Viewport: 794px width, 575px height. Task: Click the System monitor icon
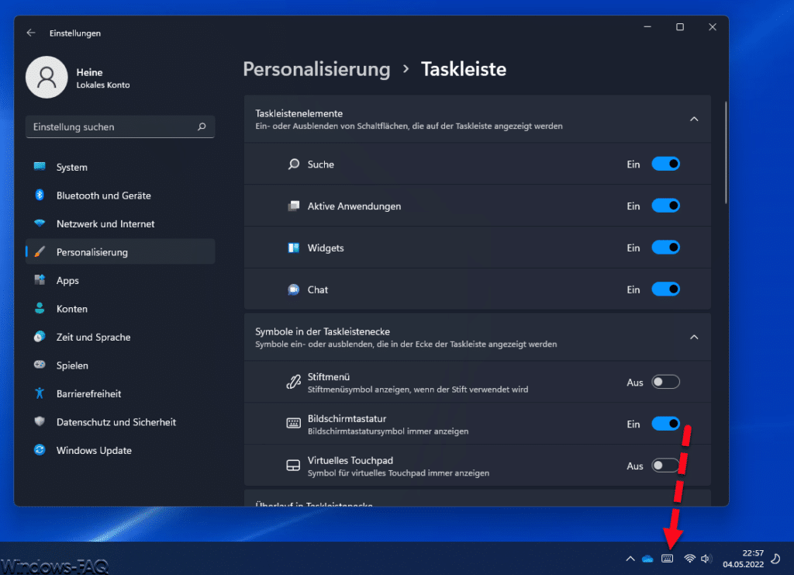point(40,167)
